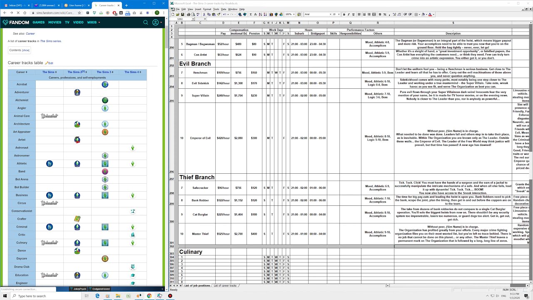This screenshot has width=533, height=300.
Task: Click the Undo icon in Excel
Action: [224, 14]
